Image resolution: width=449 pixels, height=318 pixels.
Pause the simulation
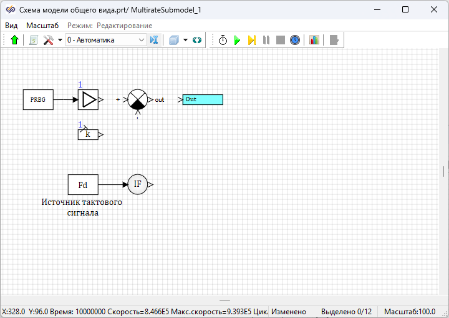click(x=266, y=40)
